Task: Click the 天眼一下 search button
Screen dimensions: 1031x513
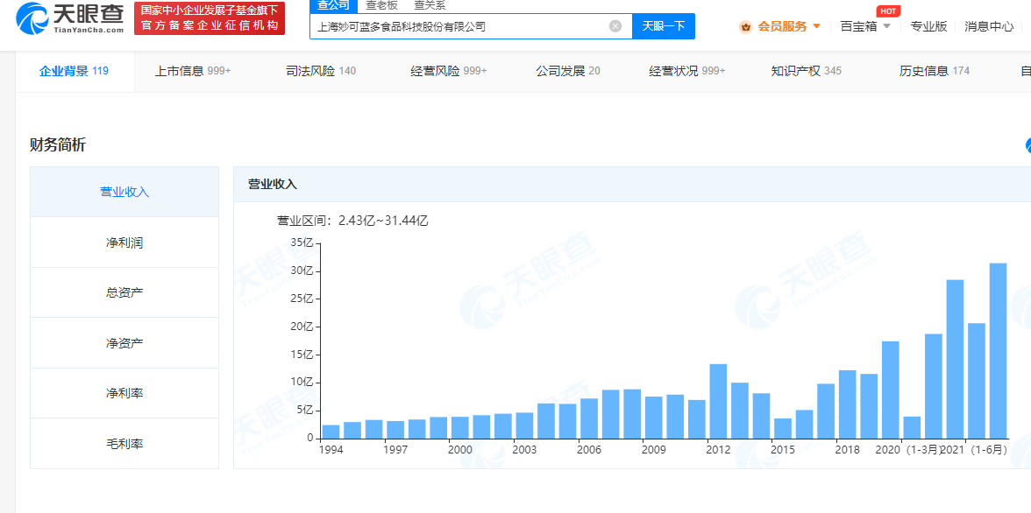Action: (x=664, y=26)
